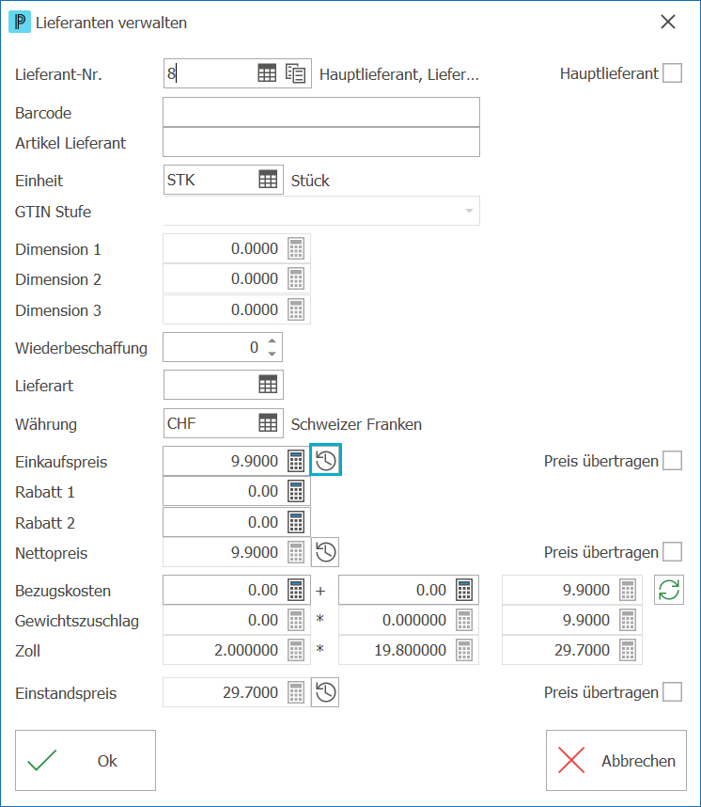
Task: Enable the Hauptlieferant checkbox
Action: [672, 73]
